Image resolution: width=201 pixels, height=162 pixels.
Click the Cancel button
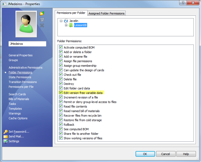point(165,154)
